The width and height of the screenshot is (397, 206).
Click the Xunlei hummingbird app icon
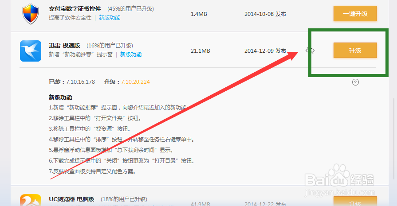pos(30,51)
